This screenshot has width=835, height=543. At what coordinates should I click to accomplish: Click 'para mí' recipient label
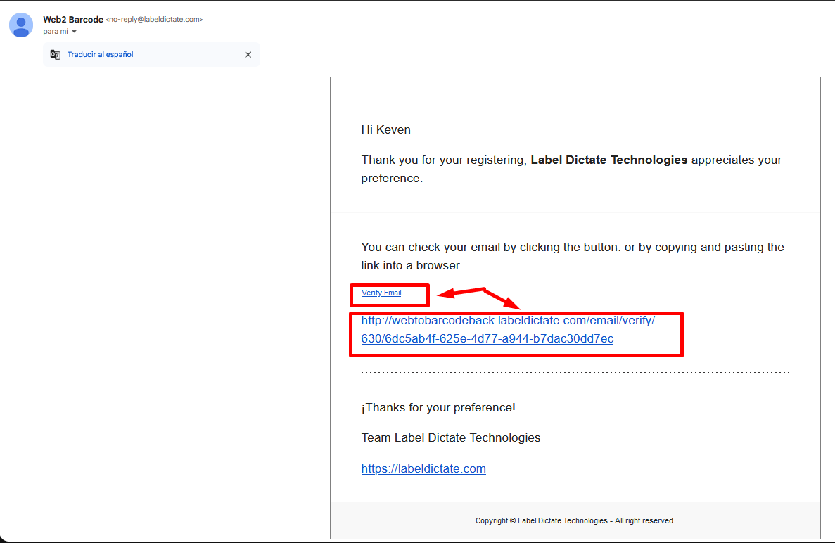(56, 32)
